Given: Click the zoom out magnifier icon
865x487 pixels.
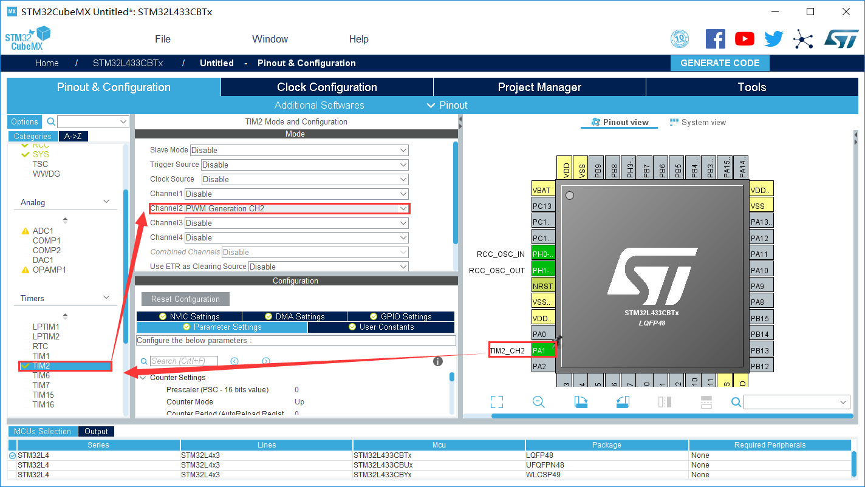Looking at the screenshot, I should pos(538,401).
